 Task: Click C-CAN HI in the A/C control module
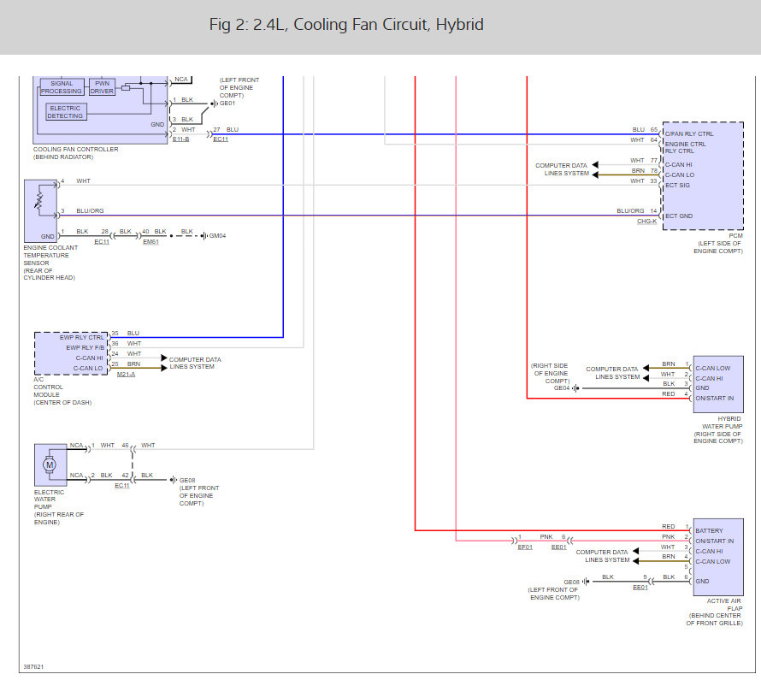(89, 358)
